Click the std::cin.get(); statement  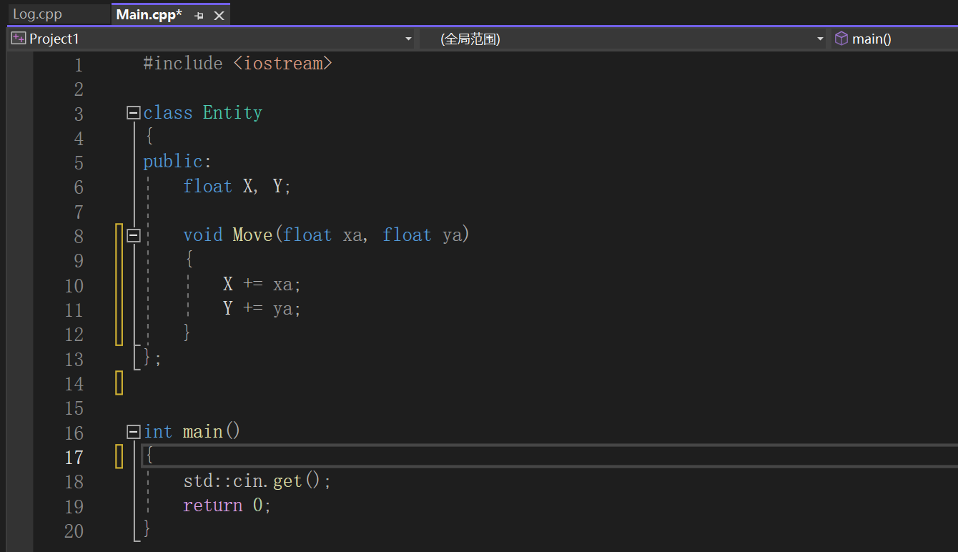pos(257,481)
